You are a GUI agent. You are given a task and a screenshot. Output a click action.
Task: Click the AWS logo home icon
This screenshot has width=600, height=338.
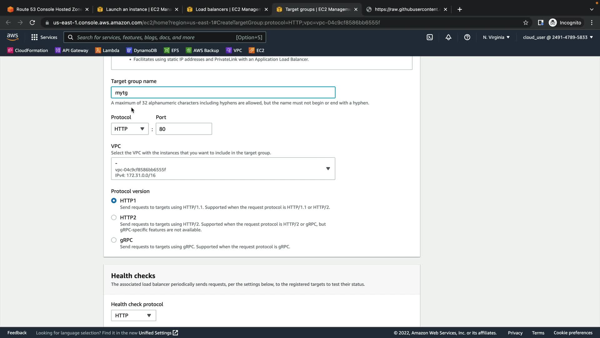tap(12, 37)
